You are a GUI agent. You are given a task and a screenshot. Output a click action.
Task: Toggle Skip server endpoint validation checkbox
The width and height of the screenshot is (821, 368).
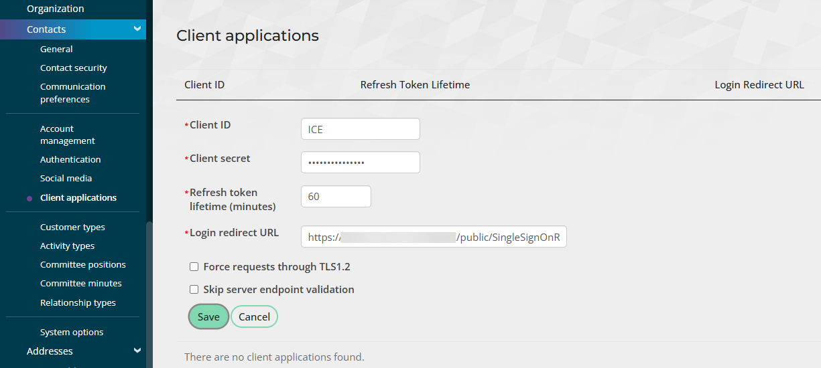tap(194, 290)
